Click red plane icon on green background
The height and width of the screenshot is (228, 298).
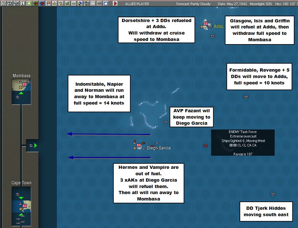click(35, 3)
